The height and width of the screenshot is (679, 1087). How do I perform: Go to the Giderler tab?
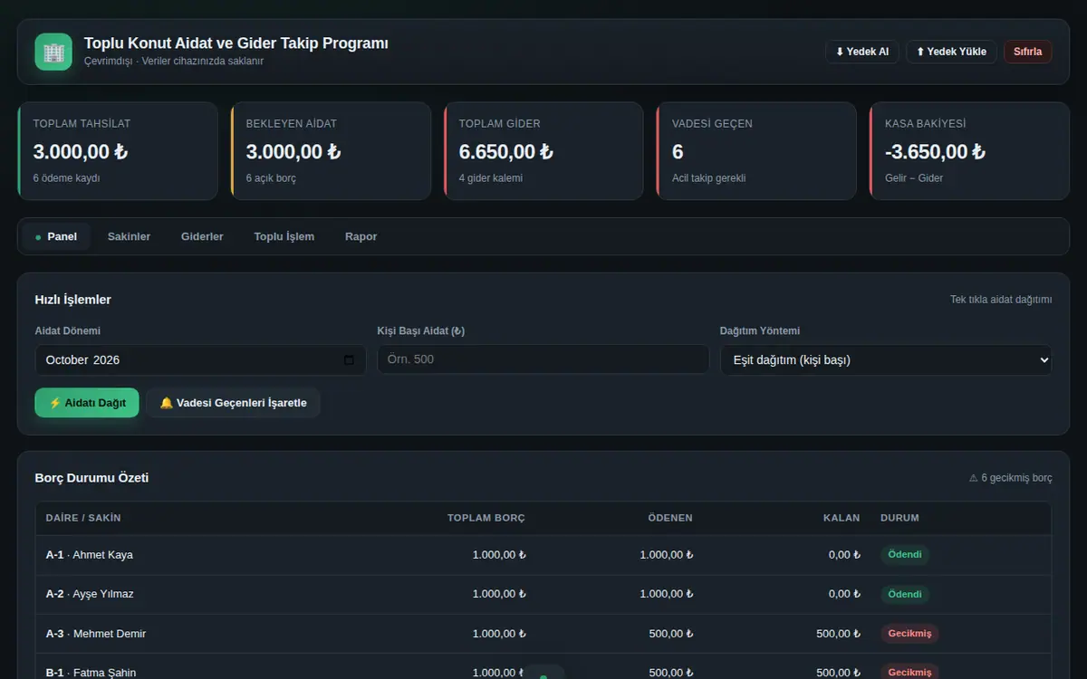202,236
